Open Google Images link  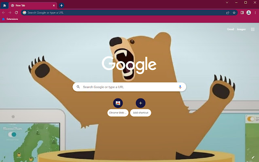[x=241, y=29]
